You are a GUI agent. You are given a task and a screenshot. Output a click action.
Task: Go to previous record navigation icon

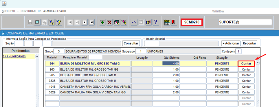[x=77, y=22]
